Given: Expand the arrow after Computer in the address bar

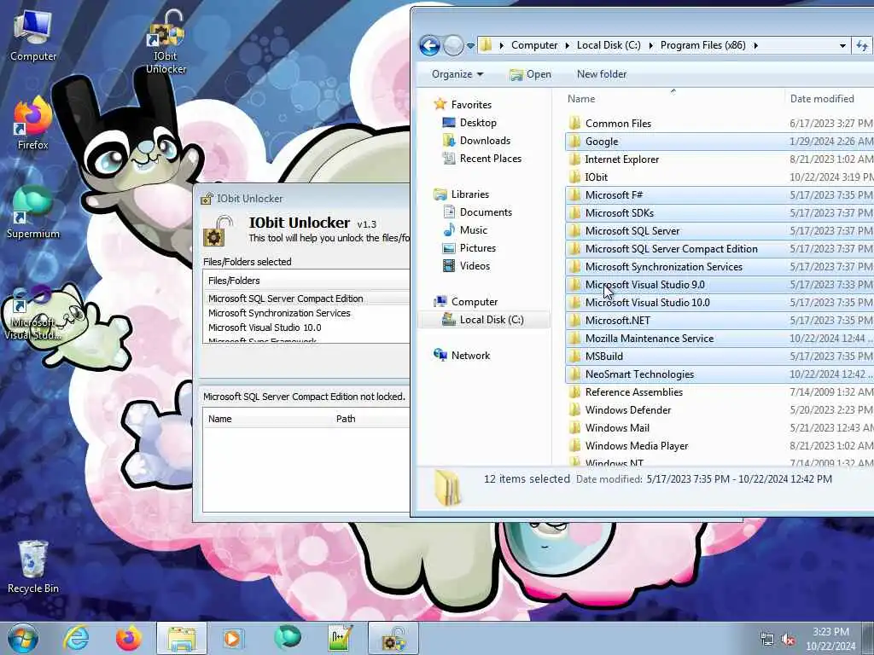Looking at the screenshot, I should pos(567,46).
